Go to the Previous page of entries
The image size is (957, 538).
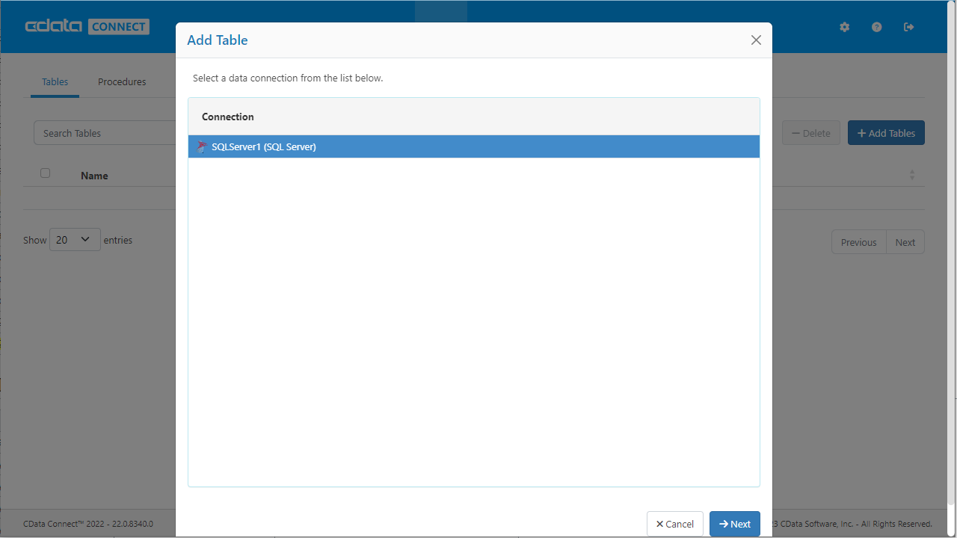pos(858,242)
